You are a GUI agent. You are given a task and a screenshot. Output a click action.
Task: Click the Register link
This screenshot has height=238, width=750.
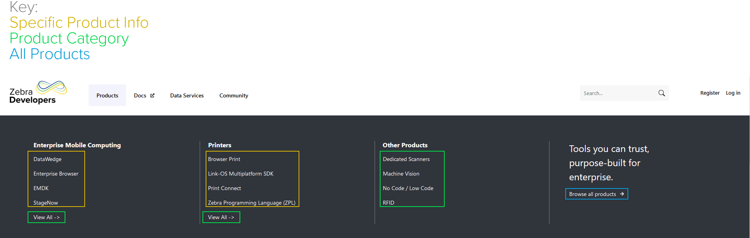(x=710, y=93)
